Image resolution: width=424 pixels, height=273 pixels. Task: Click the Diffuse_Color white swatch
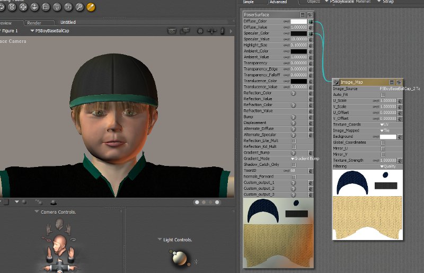(299, 21)
